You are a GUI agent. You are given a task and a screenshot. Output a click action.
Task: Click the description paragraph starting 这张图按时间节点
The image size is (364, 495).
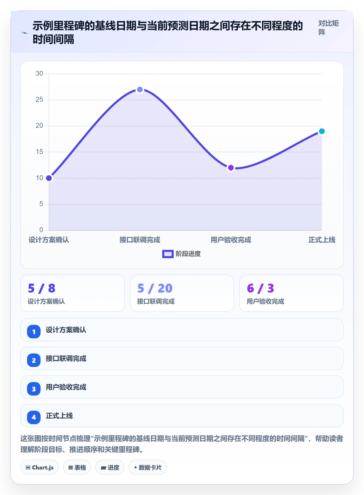182,444
